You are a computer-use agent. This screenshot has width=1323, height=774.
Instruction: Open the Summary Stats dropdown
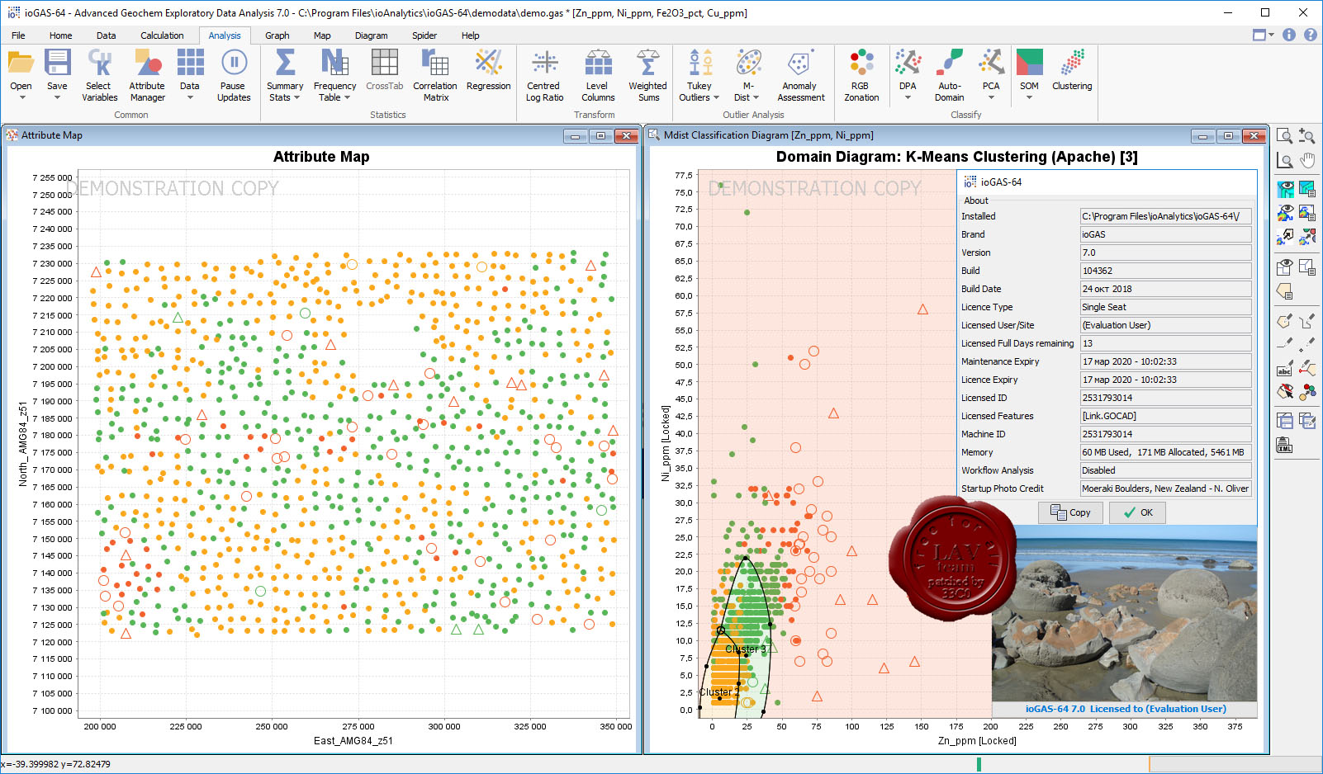point(297,97)
